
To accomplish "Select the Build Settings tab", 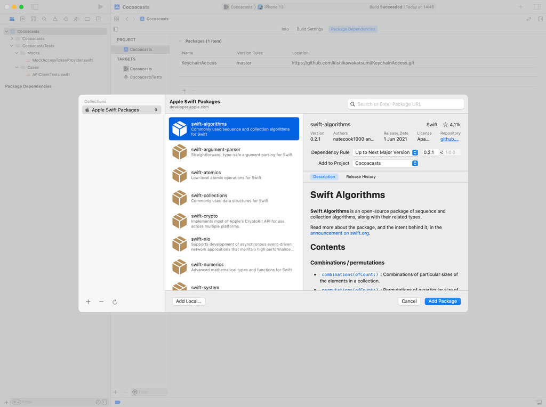I will (x=310, y=29).
